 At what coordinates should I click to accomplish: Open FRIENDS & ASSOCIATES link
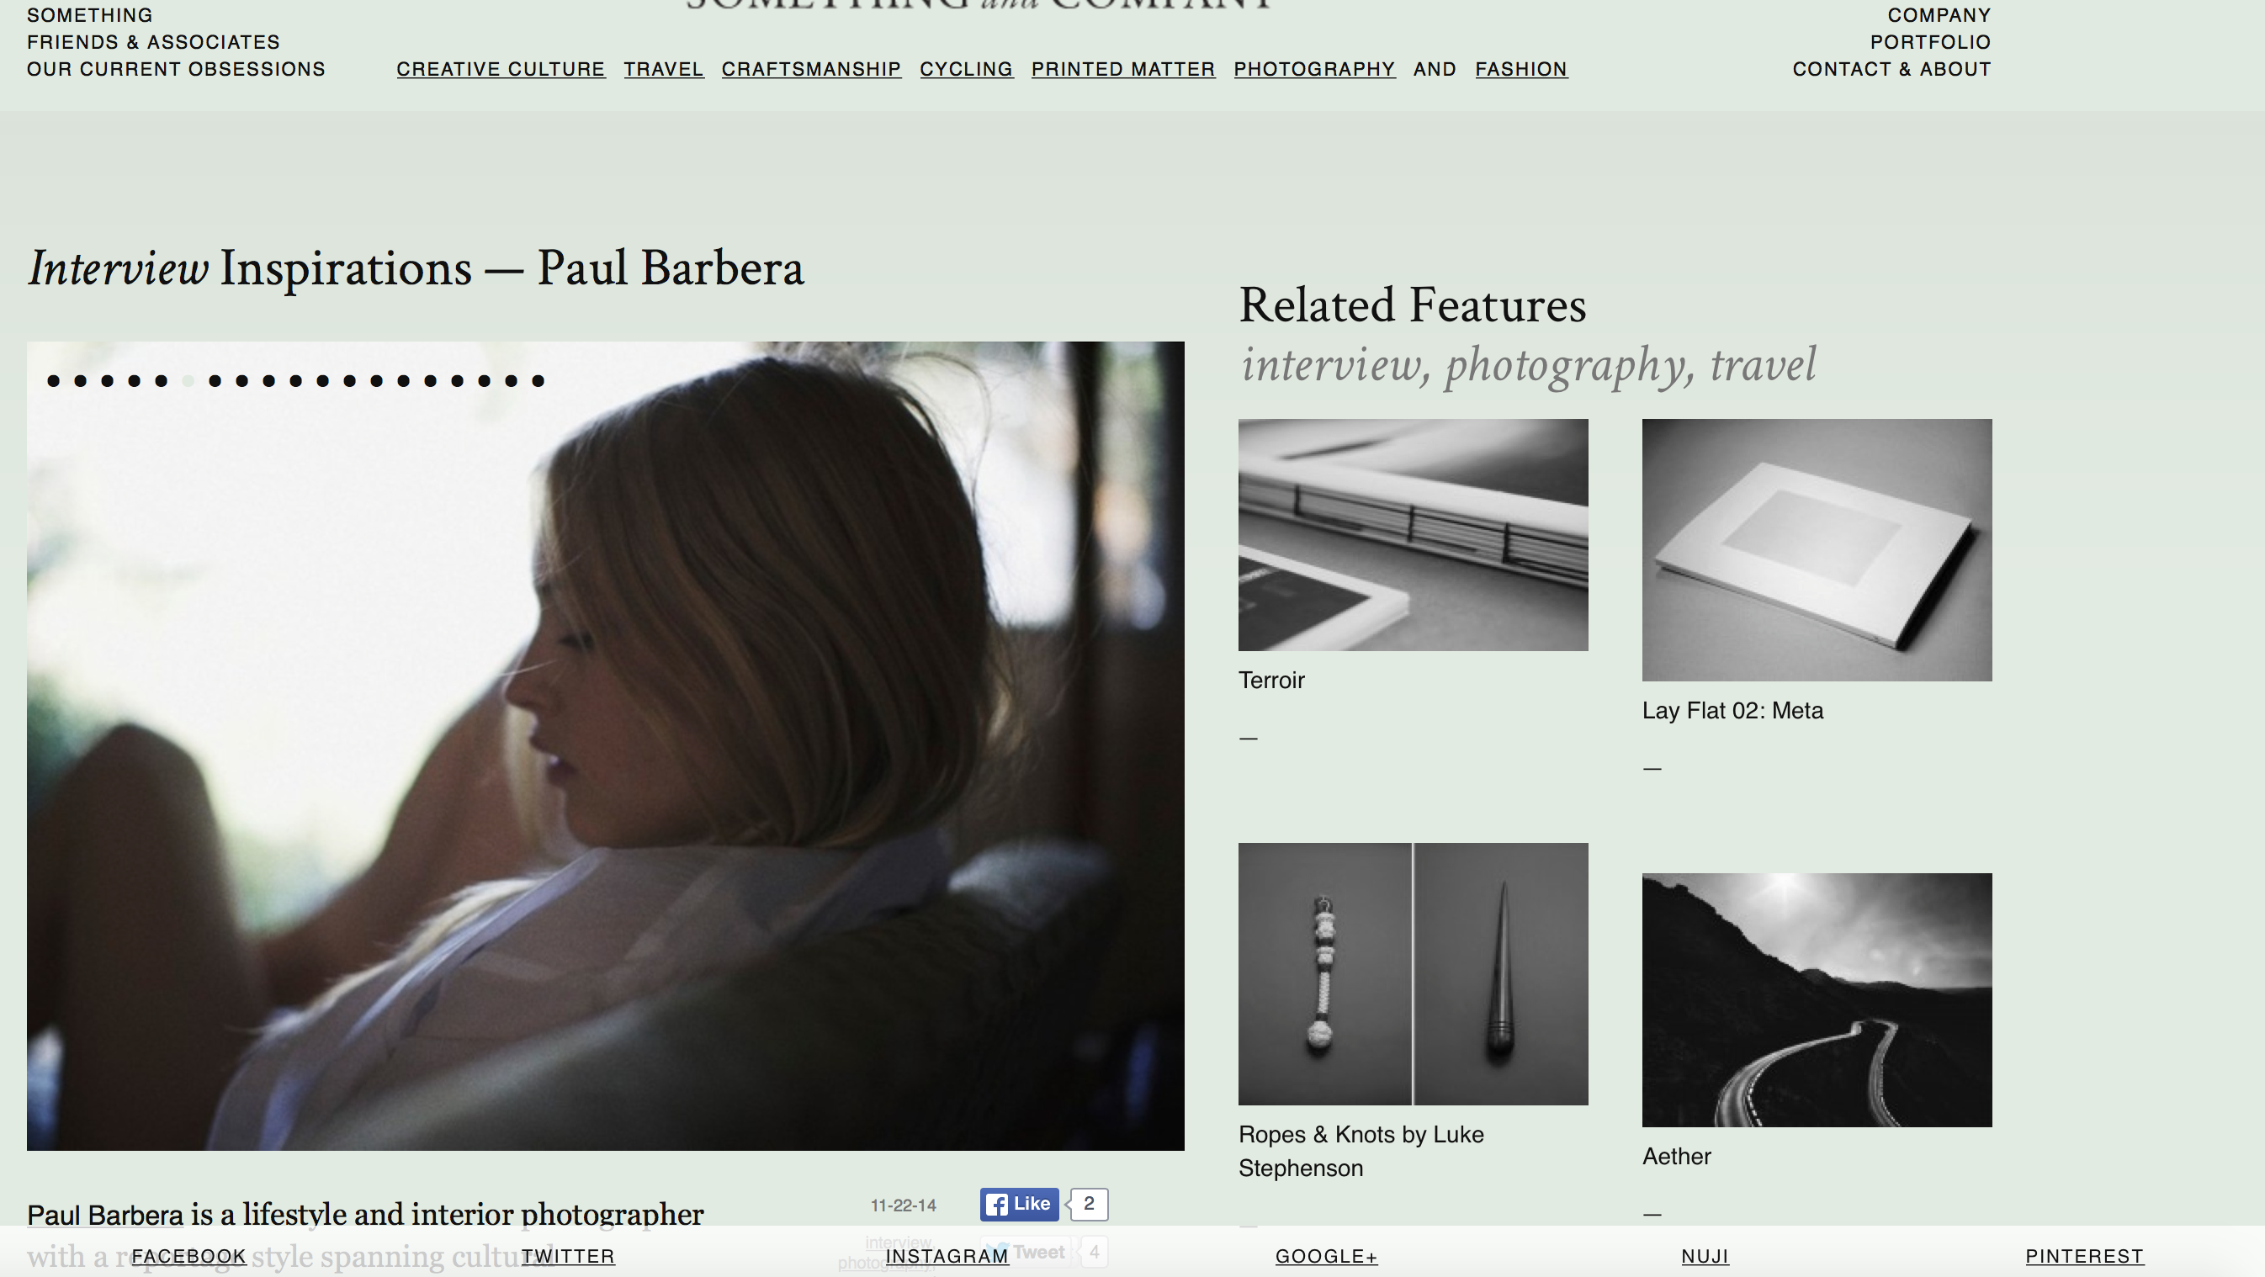click(x=153, y=42)
